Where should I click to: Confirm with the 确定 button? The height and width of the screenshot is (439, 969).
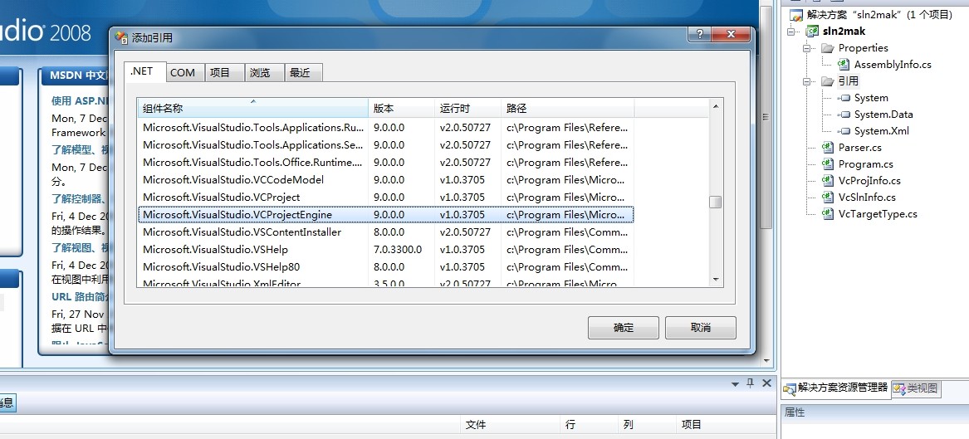click(624, 328)
